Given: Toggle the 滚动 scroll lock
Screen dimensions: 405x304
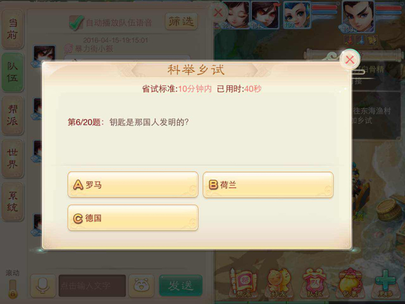Looking at the screenshot, I should (x=12, y=289).
